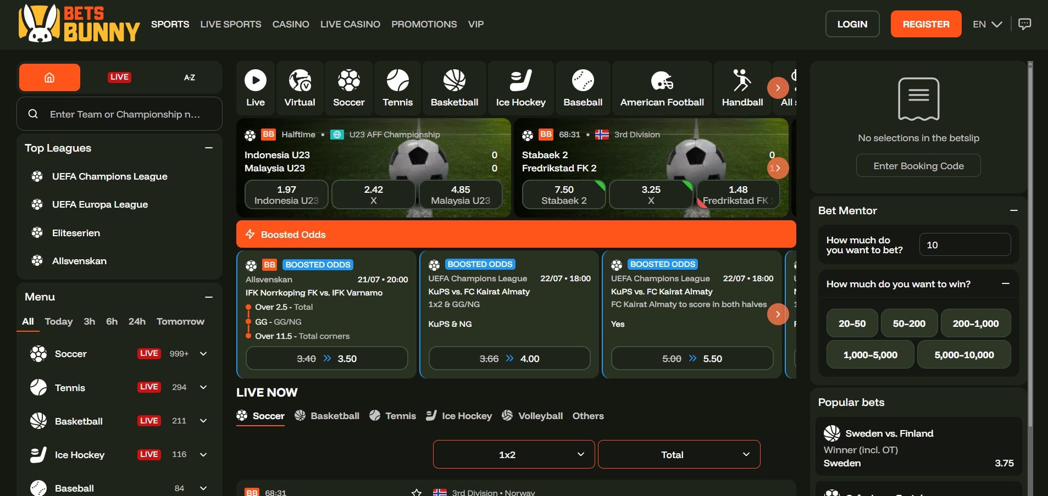This screenshot has width=1048, height=496.
Task: Expand the Tennis menu entry
Action: 203,387
